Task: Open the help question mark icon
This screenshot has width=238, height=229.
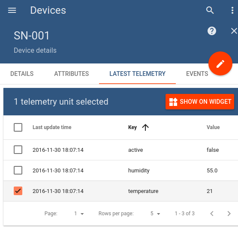Action: point(212,31)
